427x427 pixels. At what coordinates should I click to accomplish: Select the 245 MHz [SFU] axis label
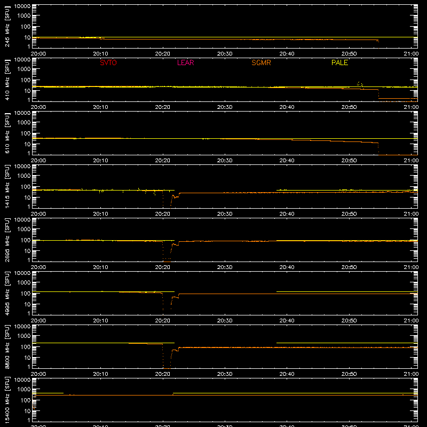click(7, 27)
